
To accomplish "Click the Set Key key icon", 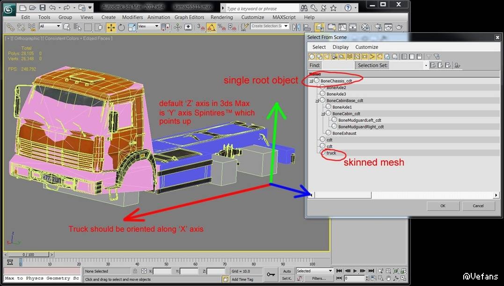I will 270,274.
